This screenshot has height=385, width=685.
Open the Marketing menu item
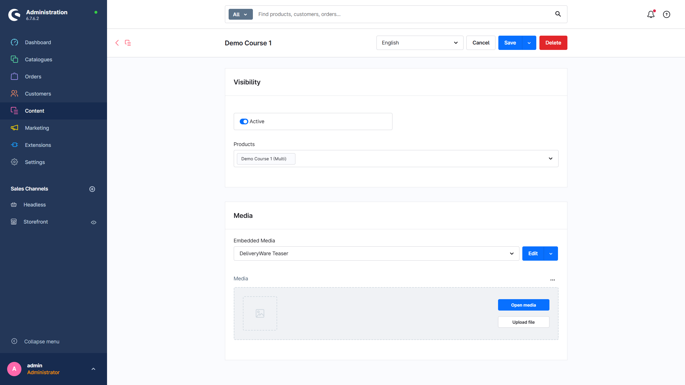click(x=37, y=128)
